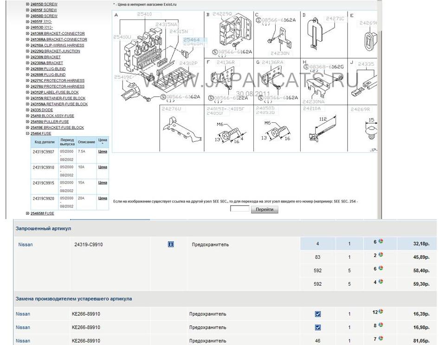Click the price 32,18р.
Image resolution: width=440 pixels, height=345 pixels.
421,244
